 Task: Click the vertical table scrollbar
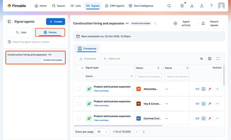pos(224,75)
